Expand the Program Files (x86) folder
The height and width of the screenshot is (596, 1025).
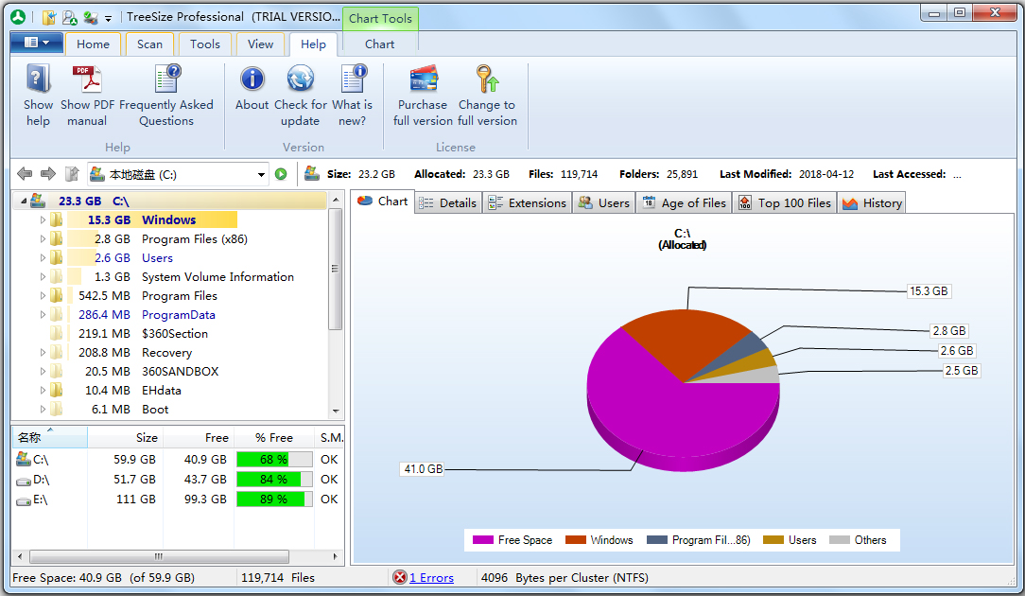[x=43, y=239]
